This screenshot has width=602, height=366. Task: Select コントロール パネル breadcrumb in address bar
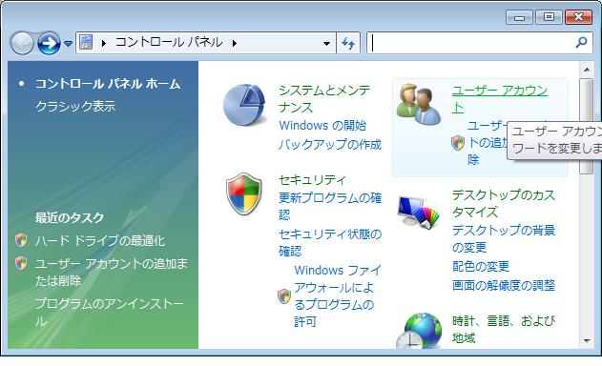pos(169,42)
